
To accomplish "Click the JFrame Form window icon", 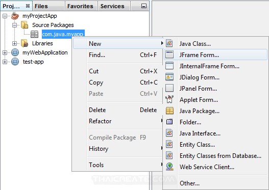I will tap(169, 55).
